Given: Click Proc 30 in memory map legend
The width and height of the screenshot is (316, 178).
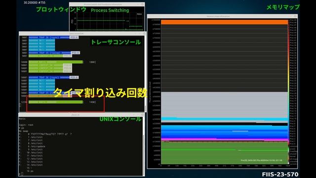Looking at the screenshot, I should (x=293, y=68).
